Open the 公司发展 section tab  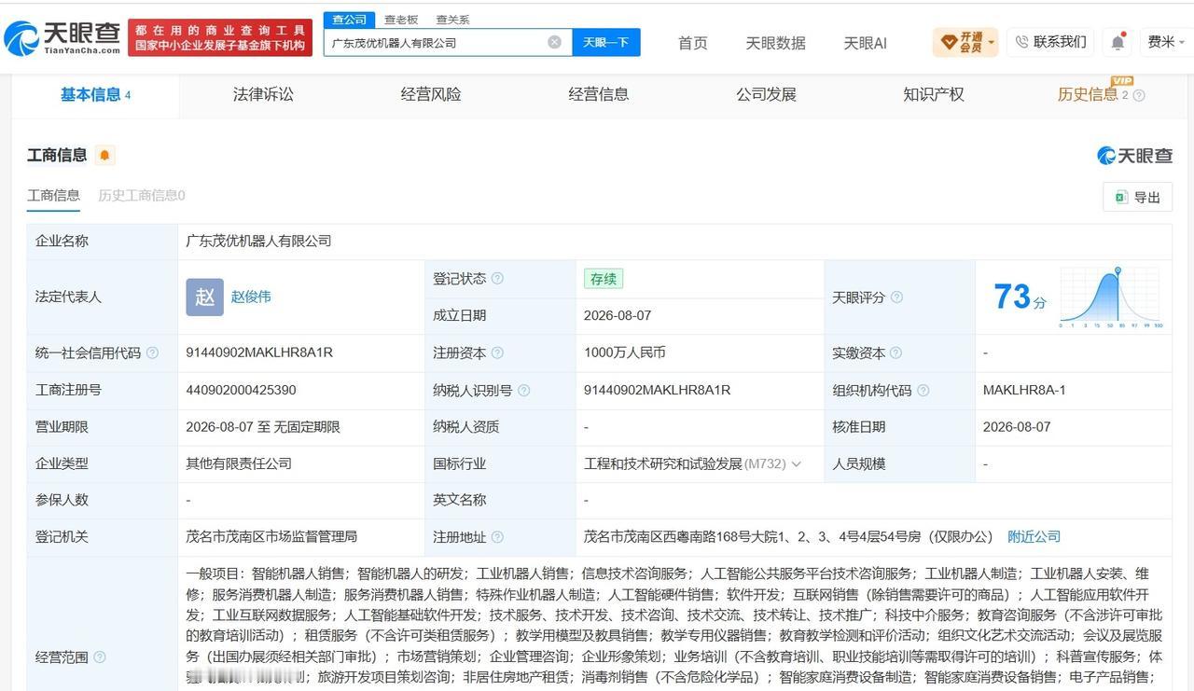coord(766,94)
